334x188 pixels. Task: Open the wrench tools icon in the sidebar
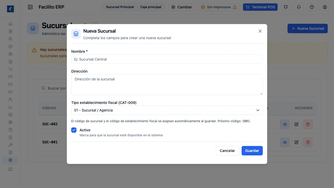[10, 145]
